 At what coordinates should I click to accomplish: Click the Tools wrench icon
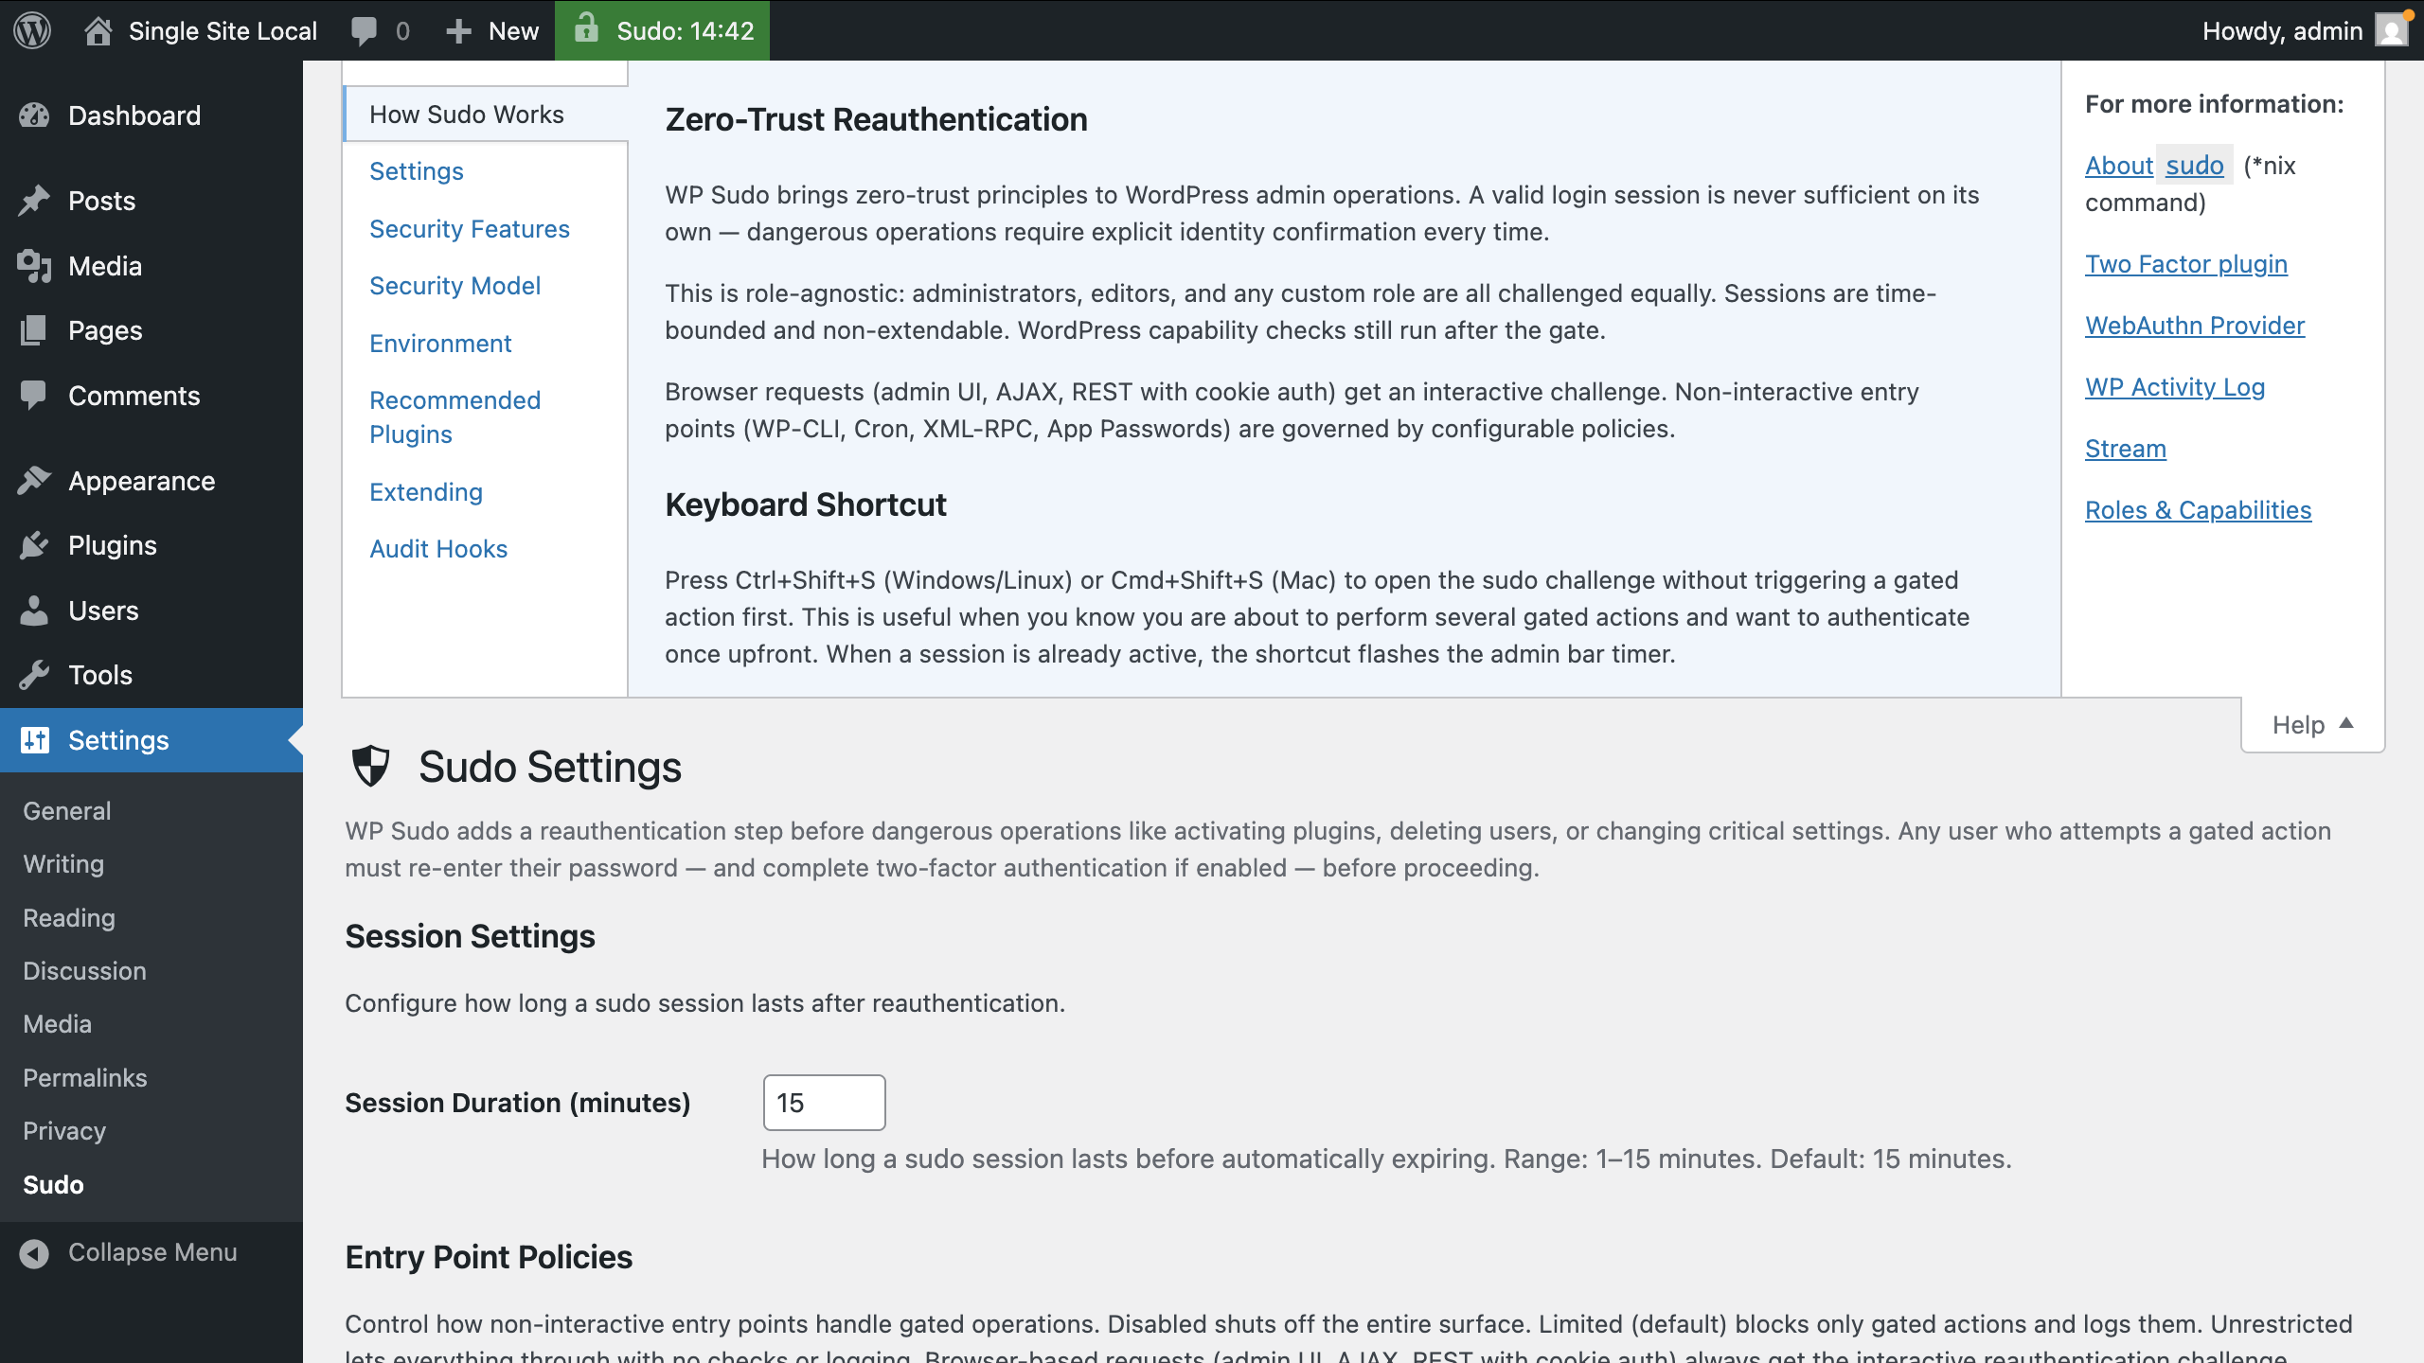34,675
